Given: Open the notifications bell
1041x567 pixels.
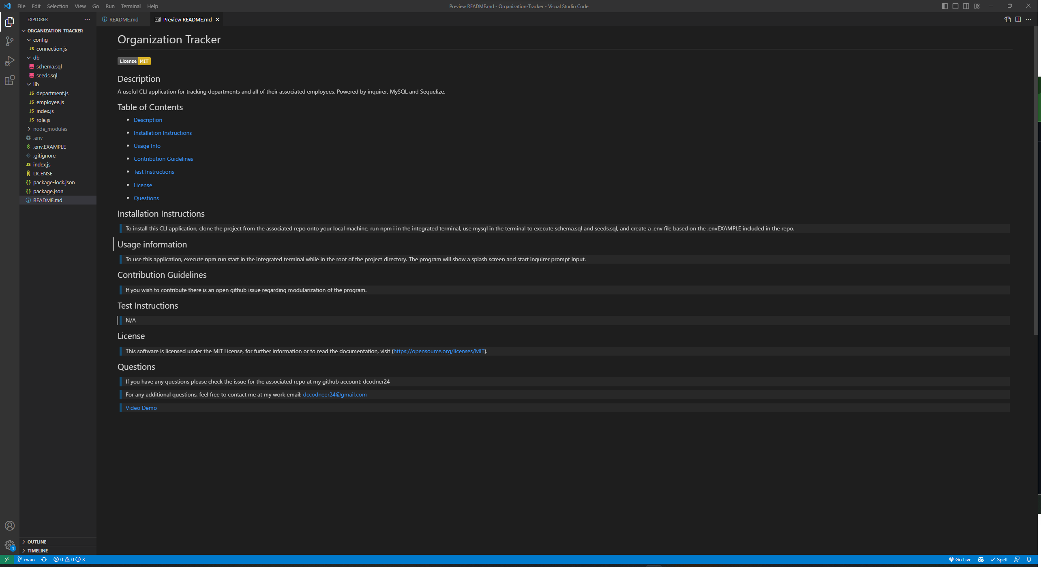Looking at the screenshot, I should click(1029, 559).
